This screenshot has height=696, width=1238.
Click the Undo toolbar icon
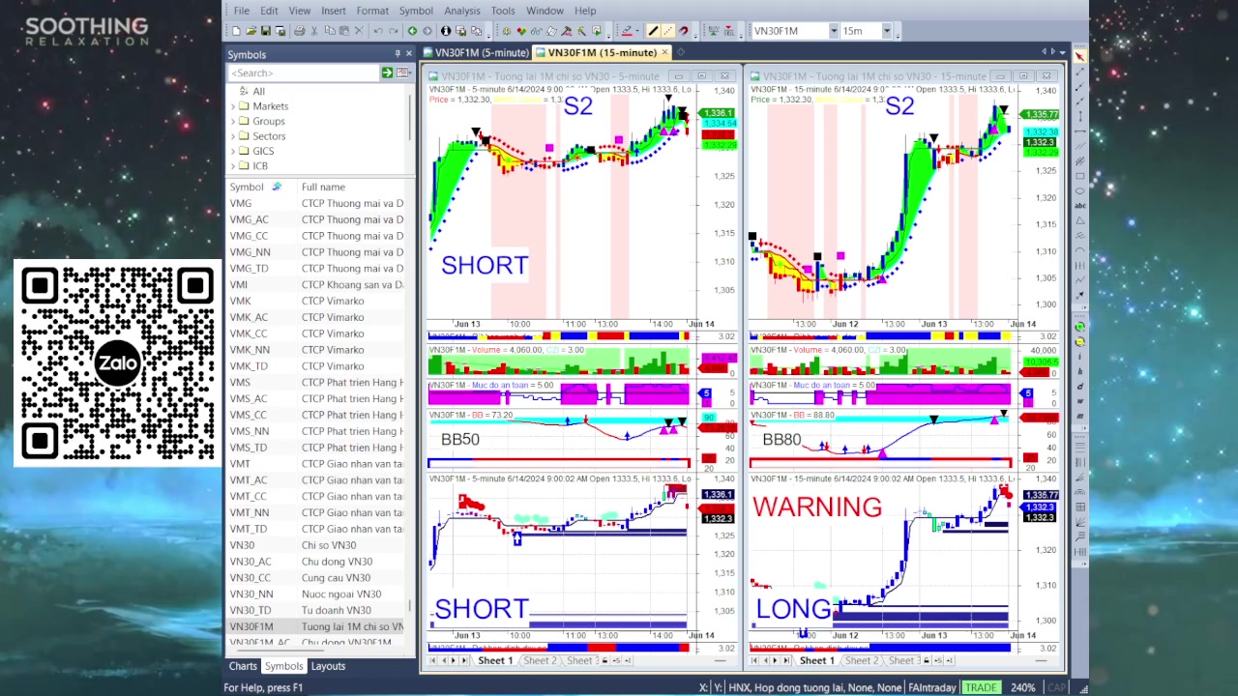[378, 31]
